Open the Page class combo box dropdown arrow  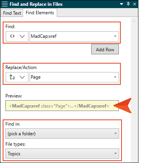pos(115,77)
